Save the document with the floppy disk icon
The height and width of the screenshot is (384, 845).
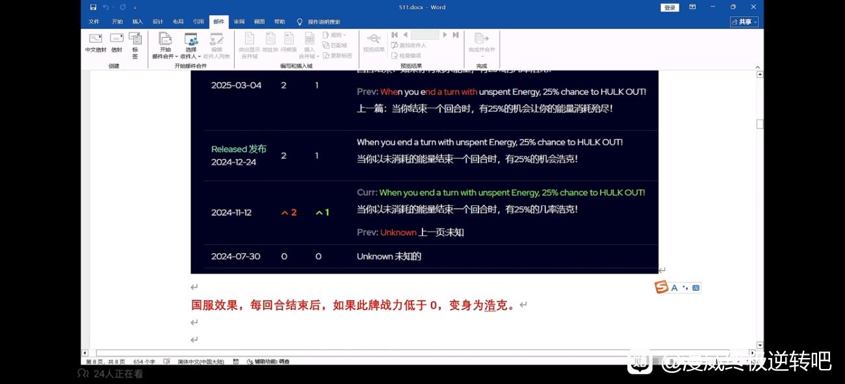(94, 7)
